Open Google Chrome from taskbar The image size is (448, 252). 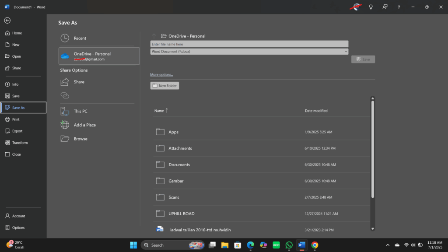point(315,245)
